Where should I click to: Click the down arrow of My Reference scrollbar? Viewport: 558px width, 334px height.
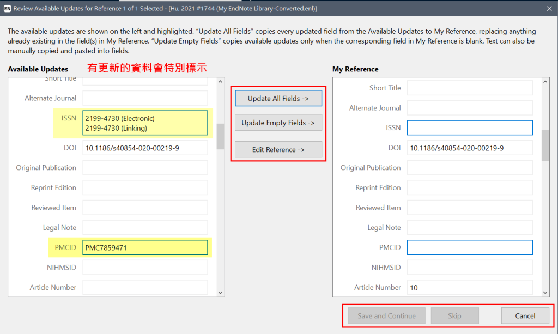[545, 293]
